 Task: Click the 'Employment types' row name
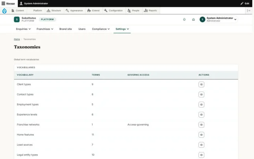pyautogui.click(x=28, y=105)
